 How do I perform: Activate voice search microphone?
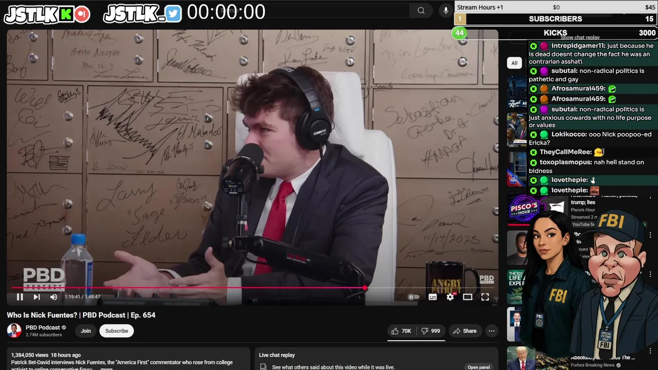pyautogui.click(x=446, y=10)
